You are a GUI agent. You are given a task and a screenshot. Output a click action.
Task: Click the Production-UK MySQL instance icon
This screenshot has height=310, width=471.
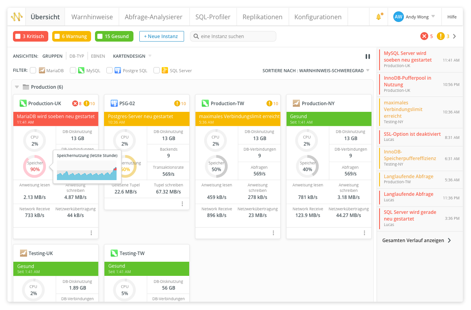click(23, 103)
